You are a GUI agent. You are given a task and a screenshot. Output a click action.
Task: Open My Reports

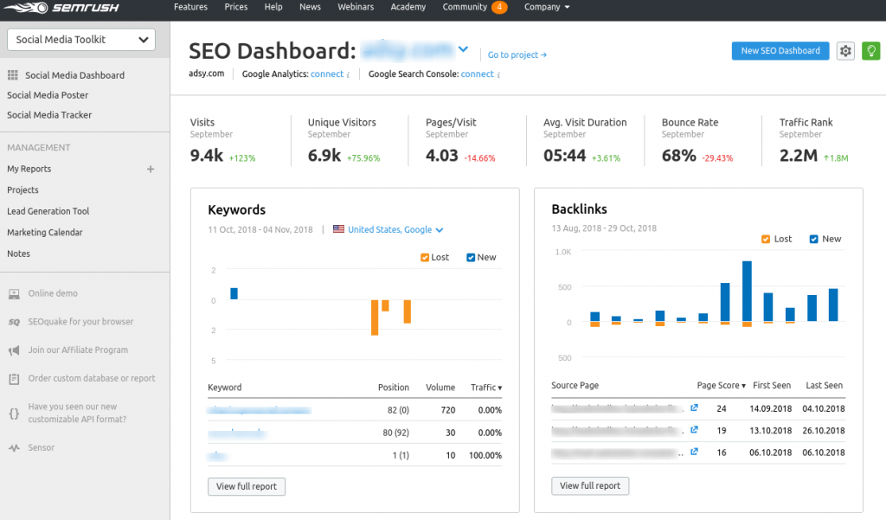29,169
